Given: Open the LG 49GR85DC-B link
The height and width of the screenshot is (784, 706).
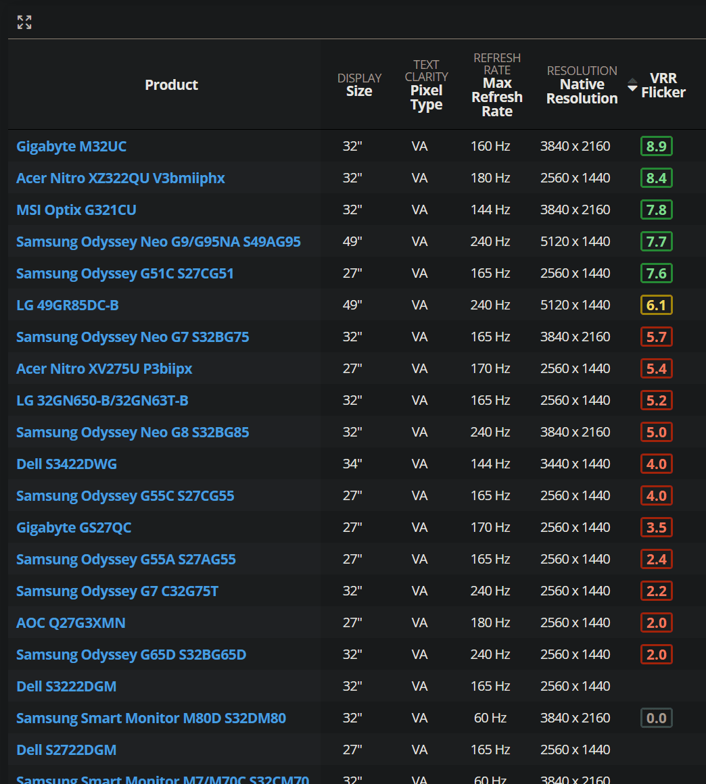Looking at the screenshot, I should [x=68, y=305].
